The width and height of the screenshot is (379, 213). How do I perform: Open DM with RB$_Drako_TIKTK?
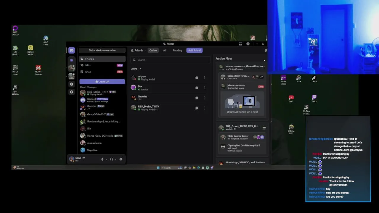(102, 93)
